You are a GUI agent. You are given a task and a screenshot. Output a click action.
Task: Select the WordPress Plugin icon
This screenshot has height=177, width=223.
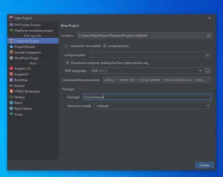pyautogui.click(x=11, y=58)
